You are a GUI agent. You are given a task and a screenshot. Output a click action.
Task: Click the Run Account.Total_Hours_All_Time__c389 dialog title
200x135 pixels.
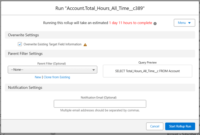click(x=100, y=8)
